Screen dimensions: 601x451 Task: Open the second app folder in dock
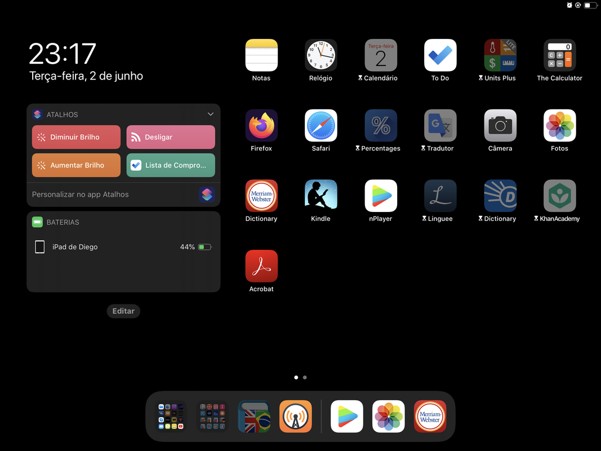(x=212, y=417)
